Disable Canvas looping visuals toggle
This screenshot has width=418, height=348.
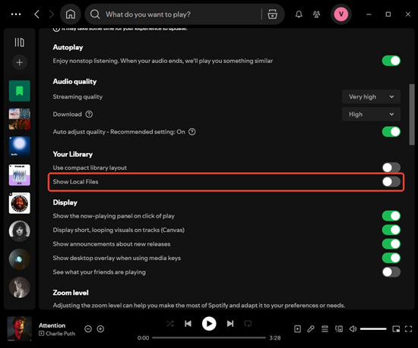coord(391,230)
